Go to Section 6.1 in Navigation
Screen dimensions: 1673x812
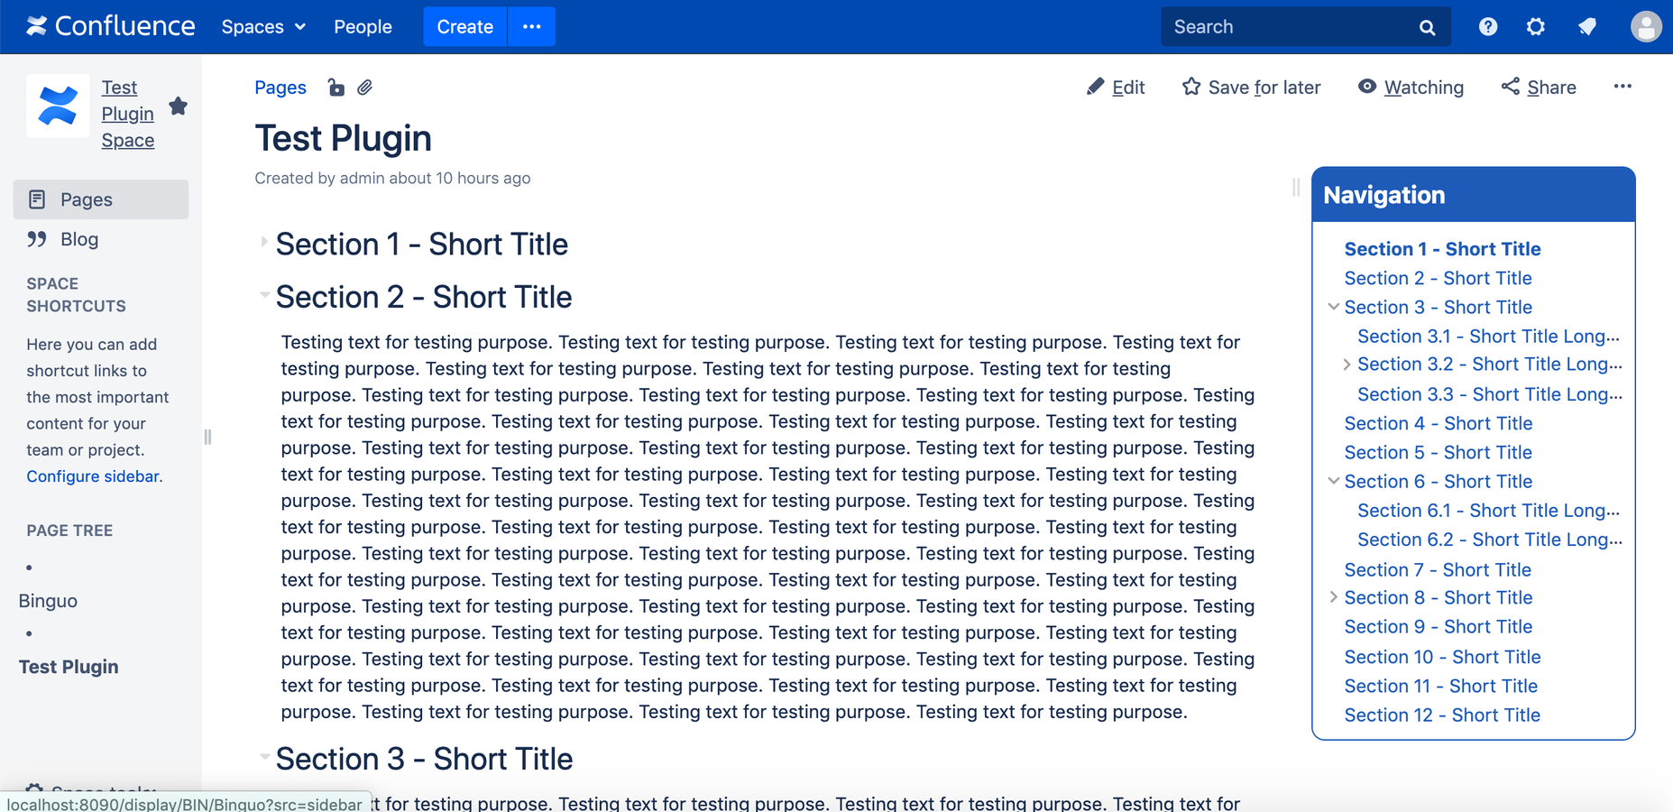point(1488,511)
